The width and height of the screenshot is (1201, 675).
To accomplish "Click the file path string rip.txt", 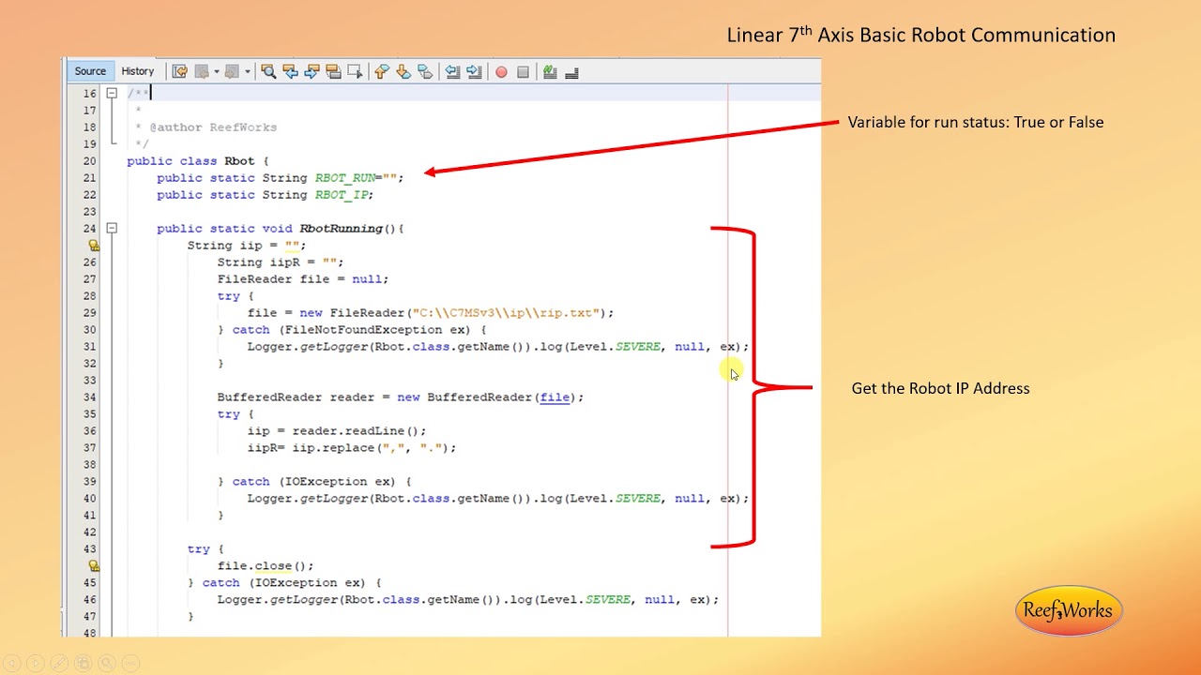I will click(x=505, y=312).
